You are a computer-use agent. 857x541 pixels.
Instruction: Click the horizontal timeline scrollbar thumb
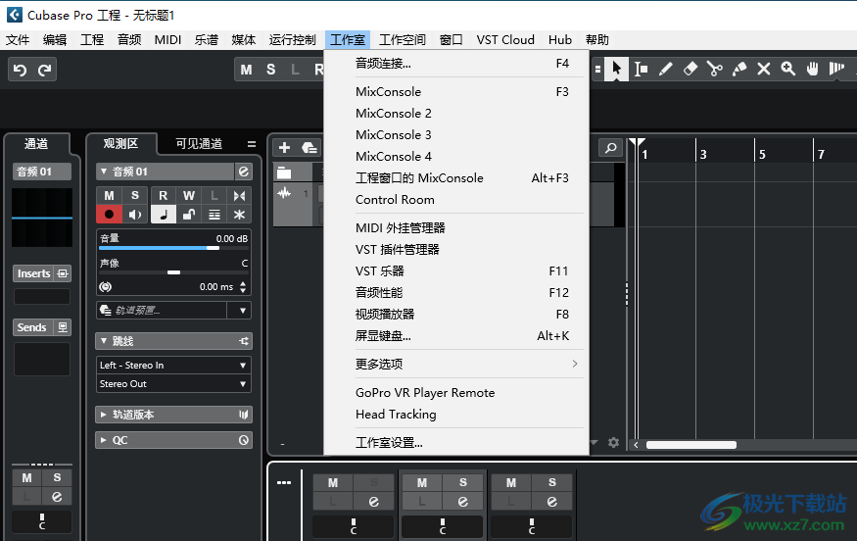(691, 445)
